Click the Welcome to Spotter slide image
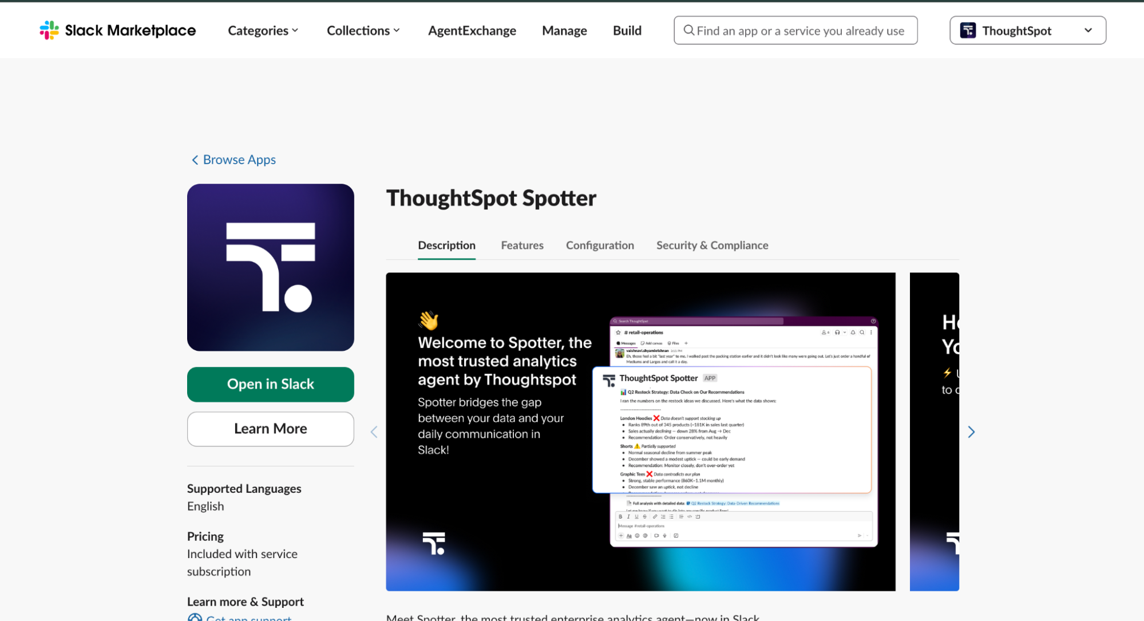The width and height of the screenshot is (1144, 621). [640, 432]
